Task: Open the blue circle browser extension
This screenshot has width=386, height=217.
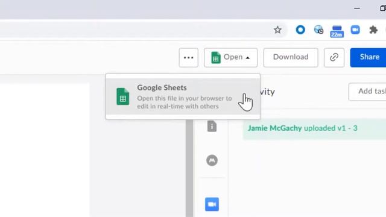Action: [300, 30]
